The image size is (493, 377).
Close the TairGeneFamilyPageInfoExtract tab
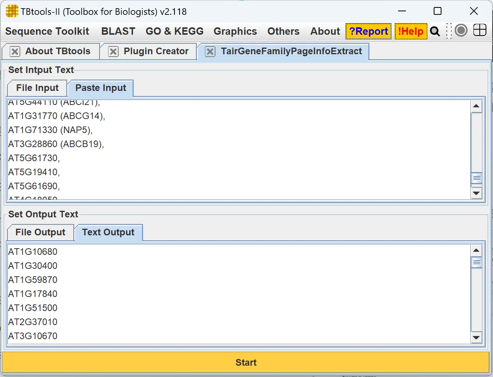coord(210,52)
